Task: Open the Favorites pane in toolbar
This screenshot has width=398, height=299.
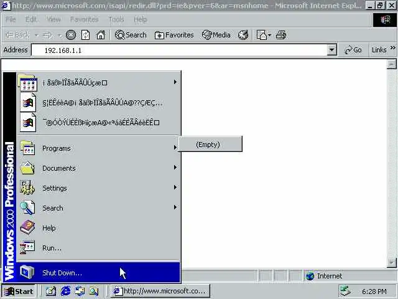Action: [174, 35]
